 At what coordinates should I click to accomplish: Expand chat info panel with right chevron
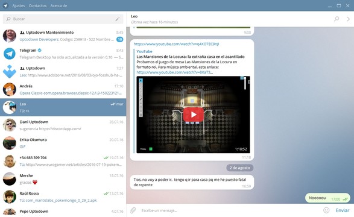pos(348,19)
